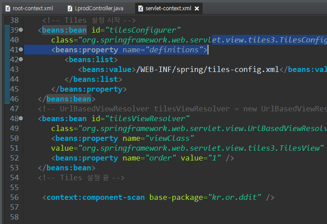Click the UrlBasedViewResolver class value on line 49
327x224 pixels.
(x=203, y=129)
